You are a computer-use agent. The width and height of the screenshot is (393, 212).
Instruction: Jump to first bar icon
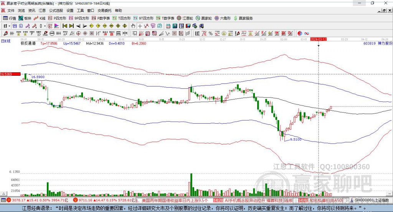(64, 26)
